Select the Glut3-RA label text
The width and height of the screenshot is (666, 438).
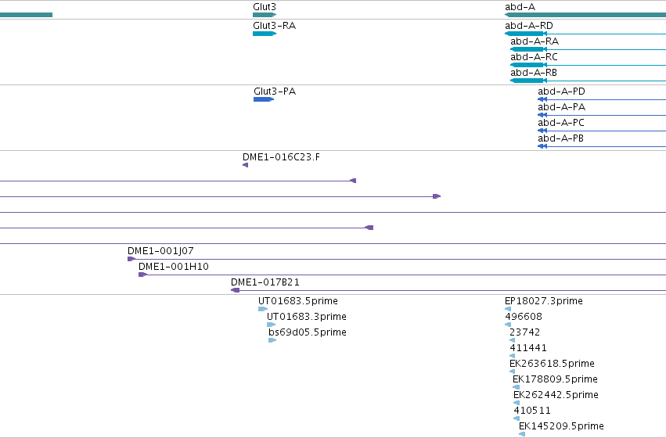click(x=275, y=26)
